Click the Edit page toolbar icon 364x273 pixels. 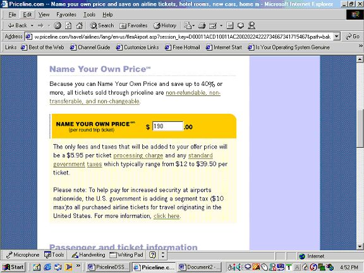coord(213,25)
